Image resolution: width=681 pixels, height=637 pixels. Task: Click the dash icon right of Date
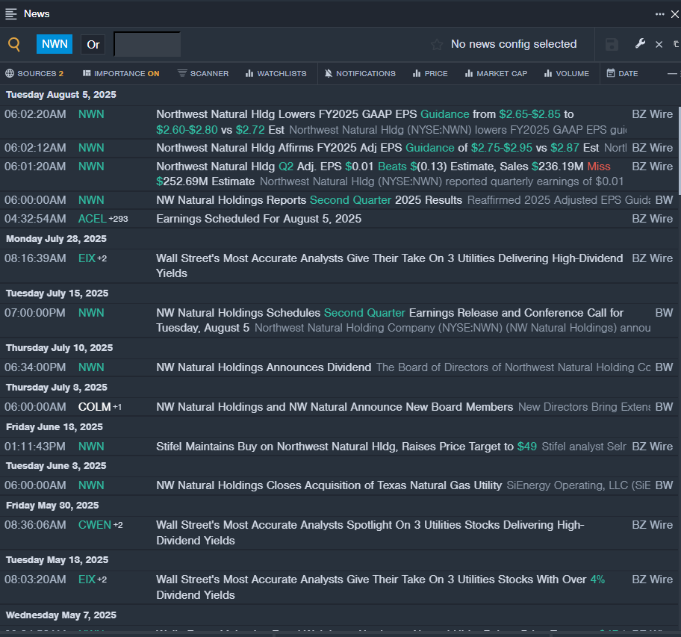click(x=672, y=73)
